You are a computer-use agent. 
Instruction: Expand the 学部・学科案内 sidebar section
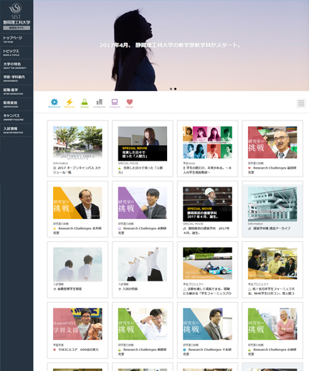click(x=16, y=78)
